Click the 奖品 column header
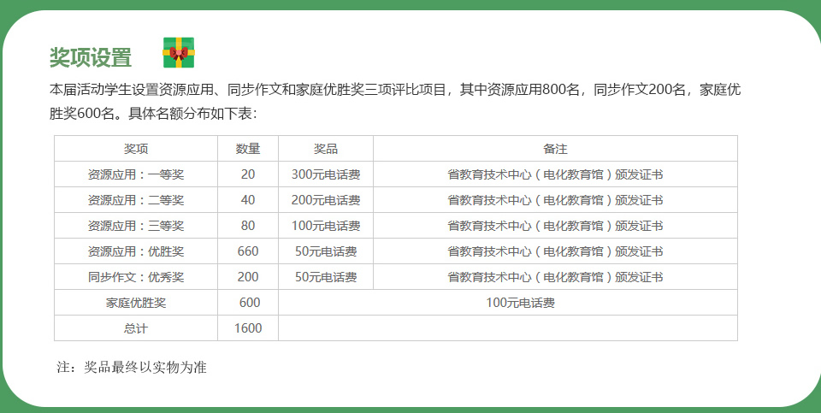 point(326,149)
